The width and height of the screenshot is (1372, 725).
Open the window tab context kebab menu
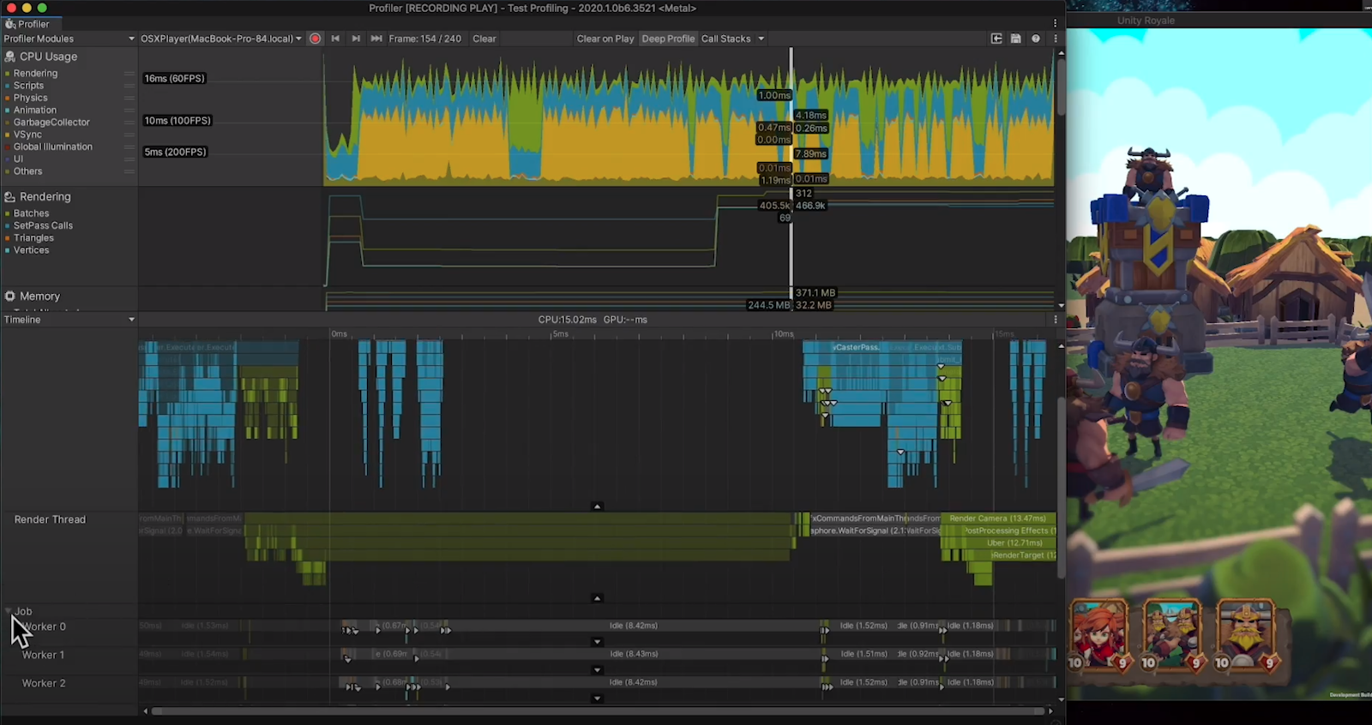pyautogui.click(x=1056, y=23)
